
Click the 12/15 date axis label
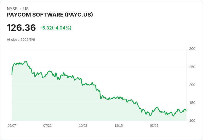pyautogui.click(x=119, y=125)
